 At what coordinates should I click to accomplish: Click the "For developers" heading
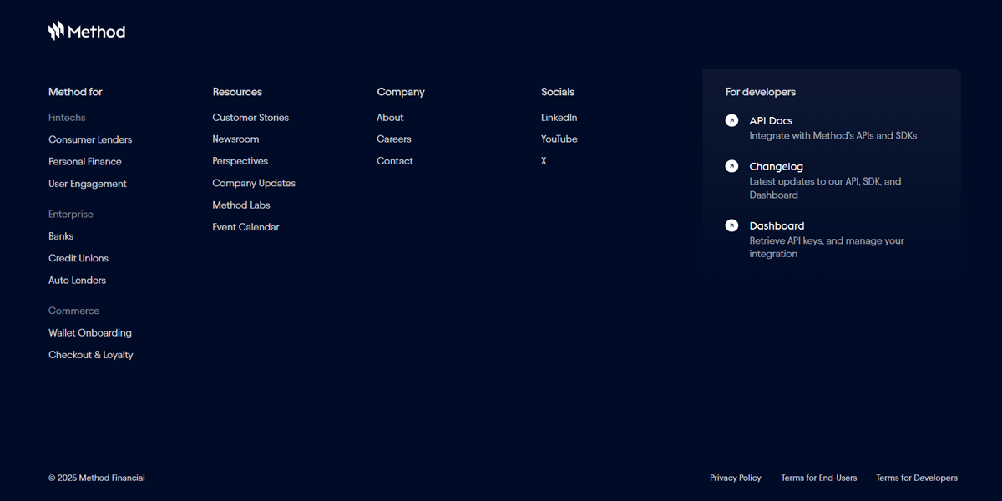(x=761, y=92)
